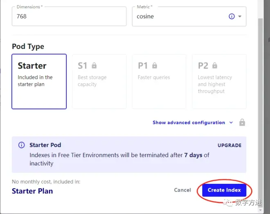Click 'No monthly cost, included in:' text
This screenshot has width=270, height=214.
click(46, 182)
